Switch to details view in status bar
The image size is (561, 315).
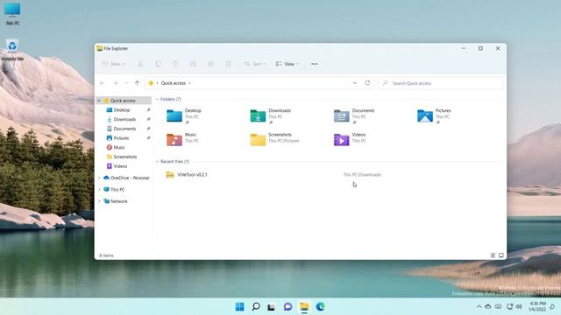(493, 255)
